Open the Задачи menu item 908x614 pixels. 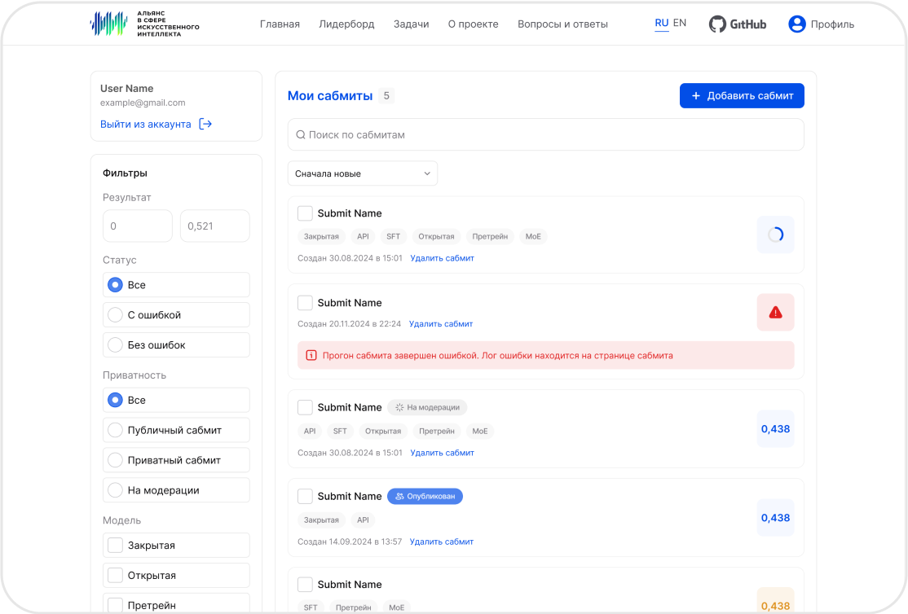click(x=411, y=24)
